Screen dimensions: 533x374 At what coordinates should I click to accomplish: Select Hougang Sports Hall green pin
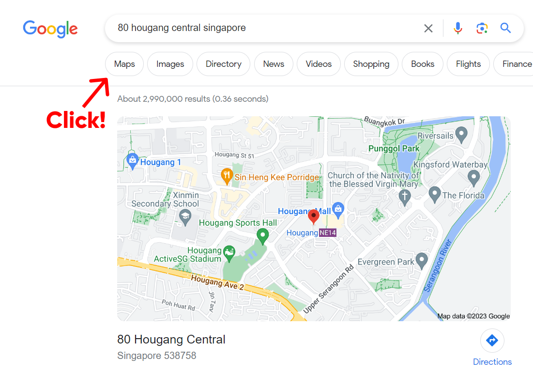click(262, 236)
